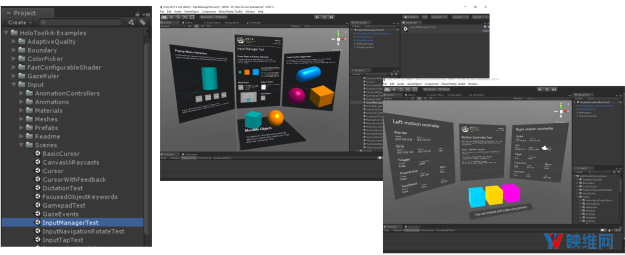Click the DictationTest scene Unity icon
The height and width of the screenshot is (255, 625).
[37, 188]
